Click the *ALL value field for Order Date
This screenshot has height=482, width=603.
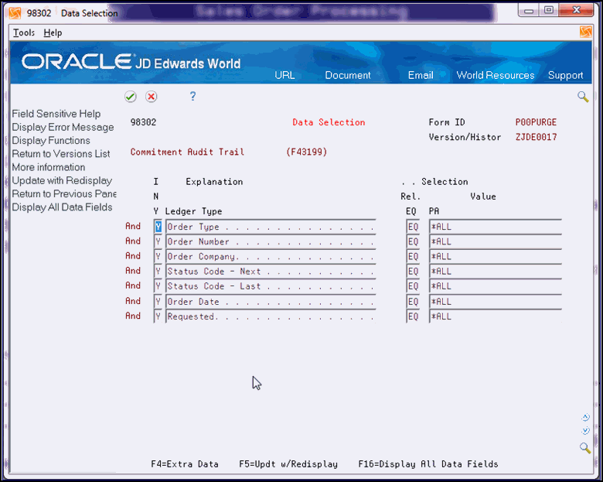[x=496, y=302]
